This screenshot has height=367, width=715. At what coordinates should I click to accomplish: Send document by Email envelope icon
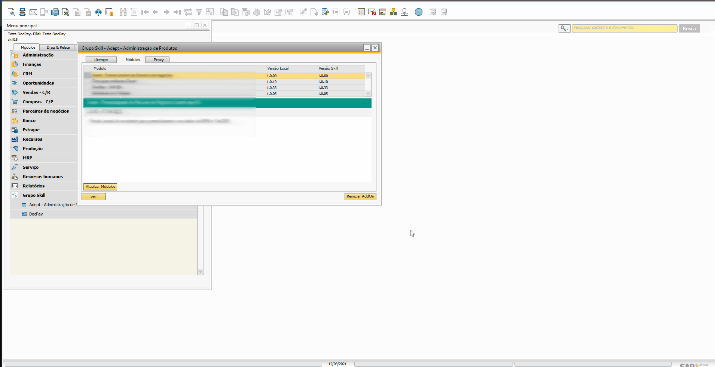click(33, 12)
